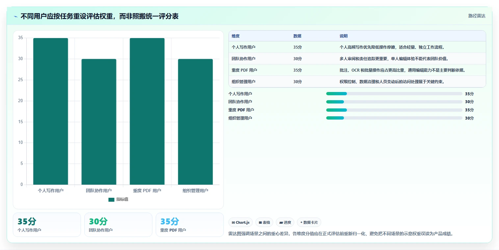
Task: Click the 重度 PDF 用户 x-axis label under the chart
Action: (147, 191)
